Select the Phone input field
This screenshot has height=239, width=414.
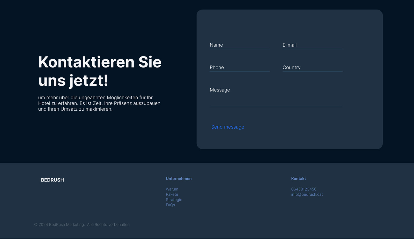tap(239, 67)
